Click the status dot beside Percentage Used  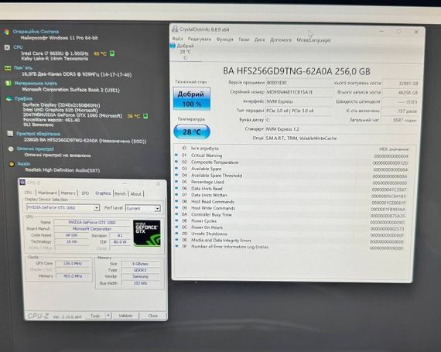coord(176,181)
